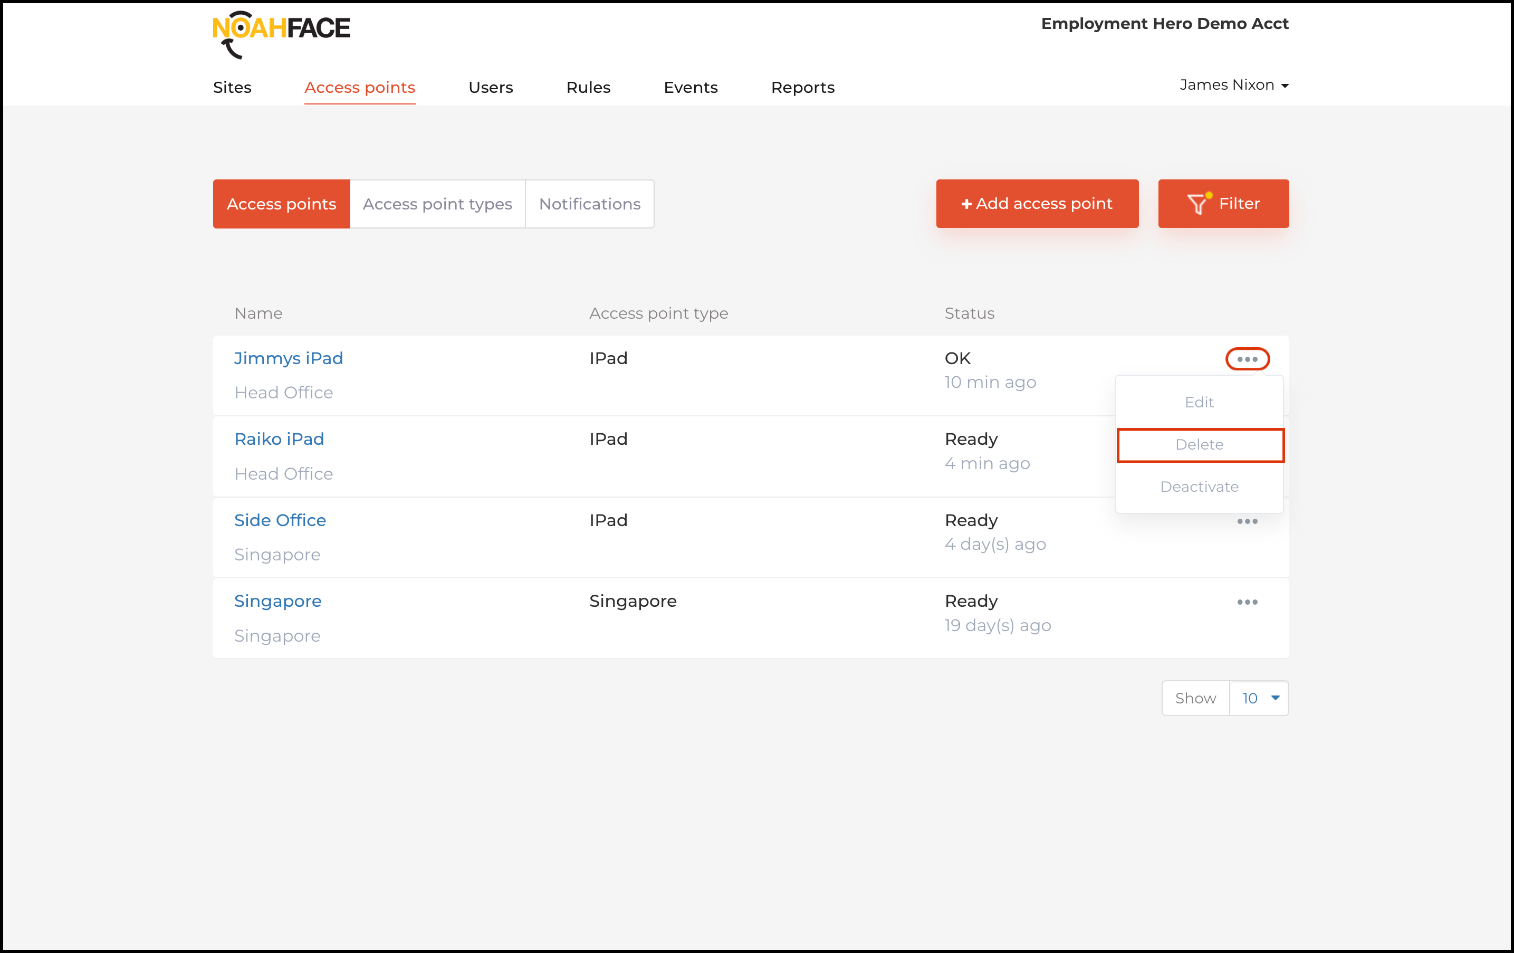Screen dimensions: 1514x953
Task: Open the Side Office link
Action: click(x=280, y=520)
